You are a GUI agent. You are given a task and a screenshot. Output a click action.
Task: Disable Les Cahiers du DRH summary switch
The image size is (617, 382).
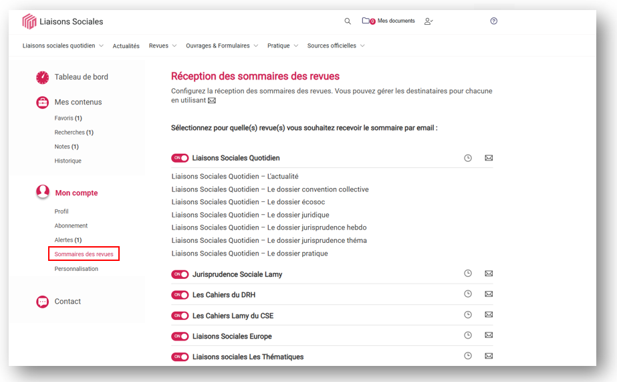pos(180,294)
